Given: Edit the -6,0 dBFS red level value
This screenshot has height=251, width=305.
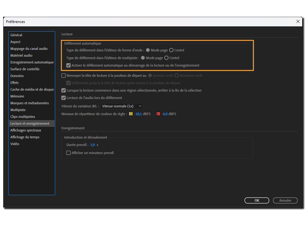Looking at the screenshot, I should click(164, 114).
